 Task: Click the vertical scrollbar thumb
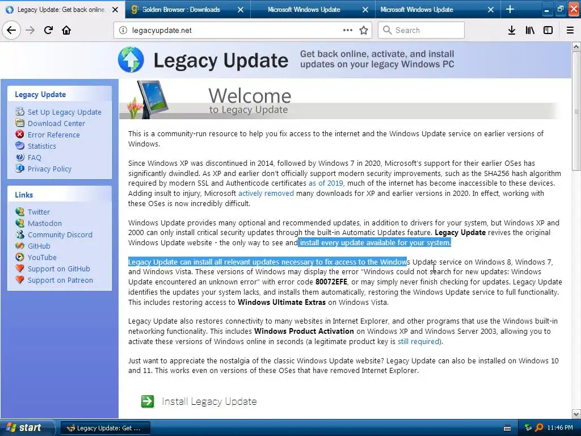point(576,111)
